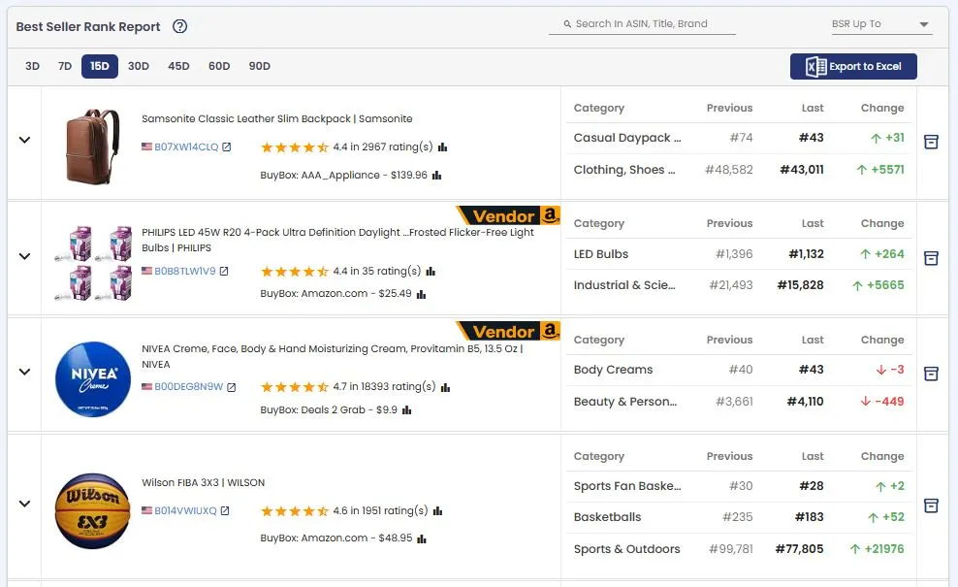Select the 7D time range tab

(65, 66)
